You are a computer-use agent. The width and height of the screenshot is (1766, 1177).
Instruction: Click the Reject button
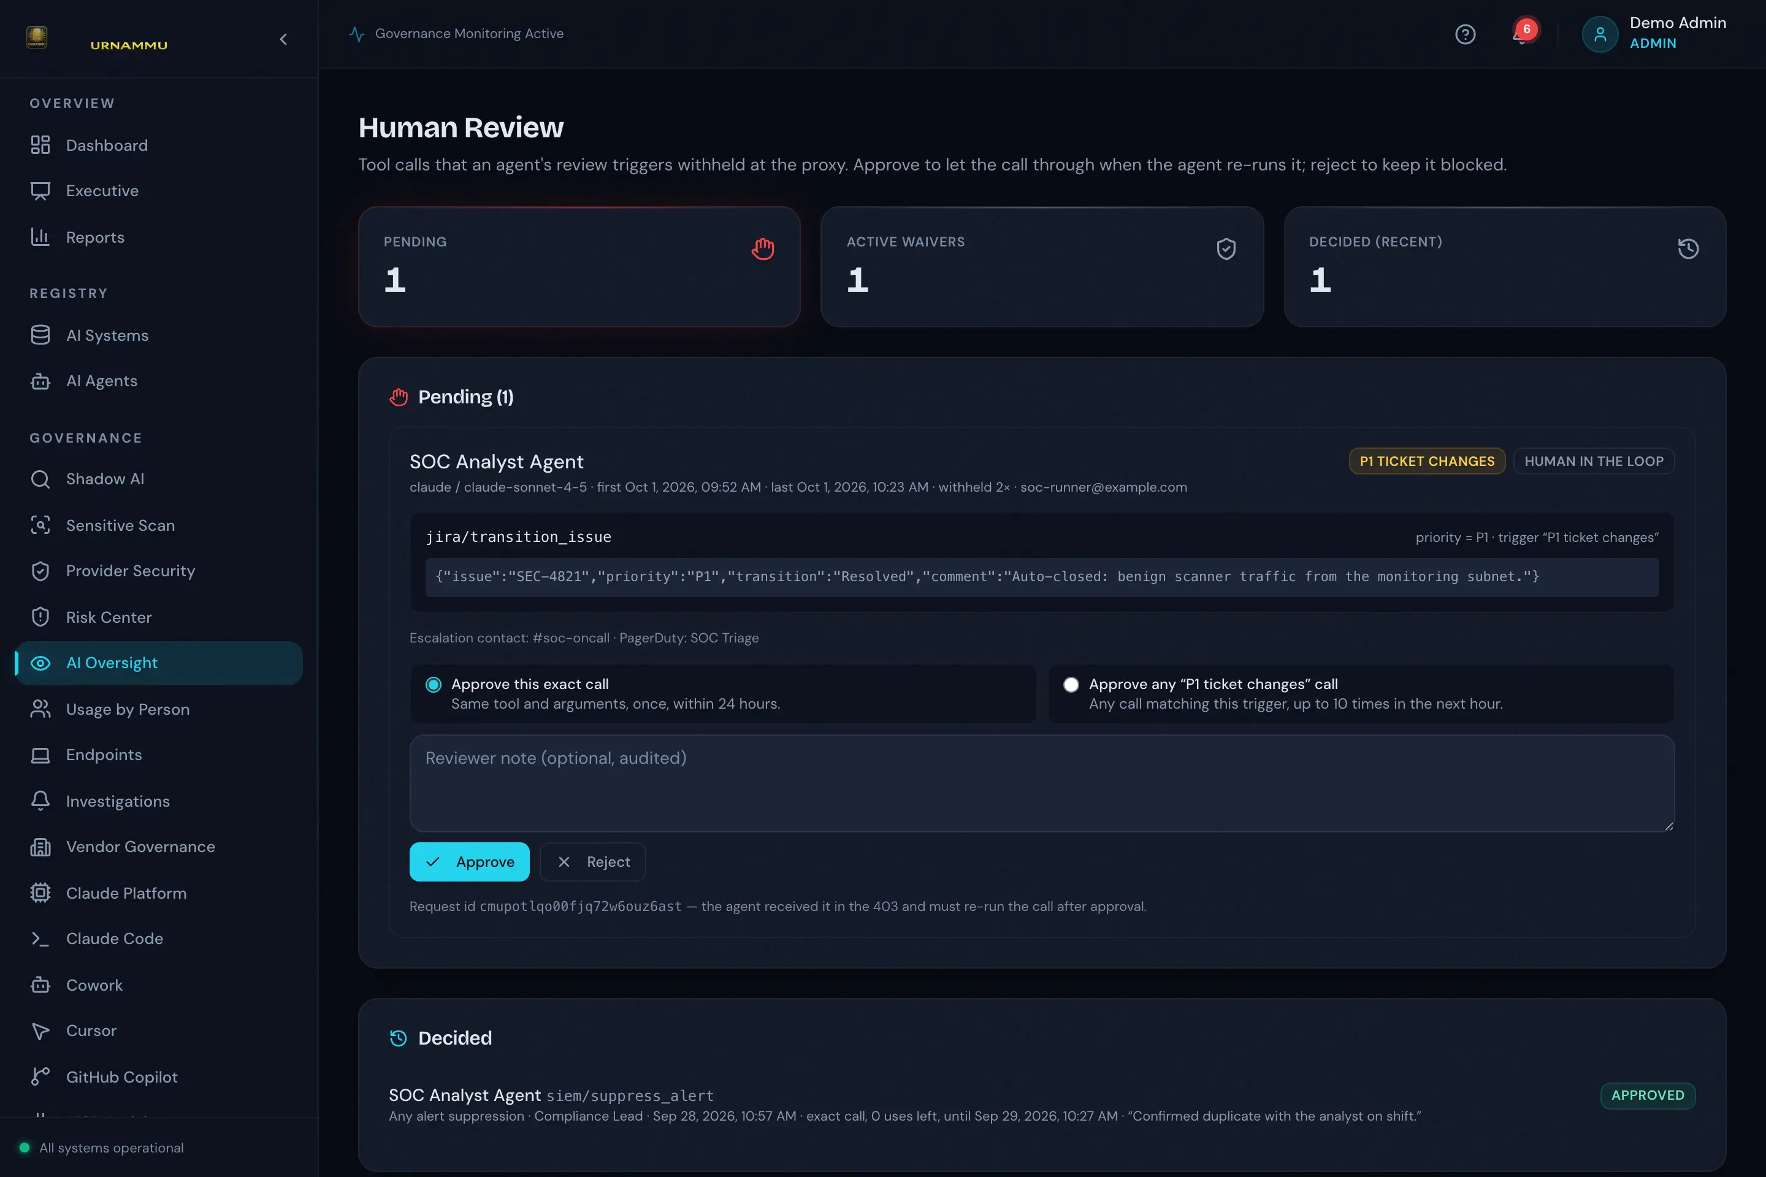(x=593, y=862)
